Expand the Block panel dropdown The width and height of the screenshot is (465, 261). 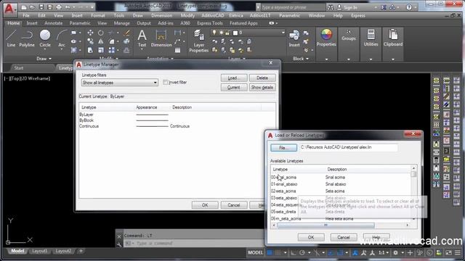coord(301,59)
